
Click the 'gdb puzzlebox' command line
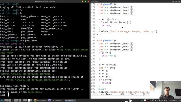point(28,41)
